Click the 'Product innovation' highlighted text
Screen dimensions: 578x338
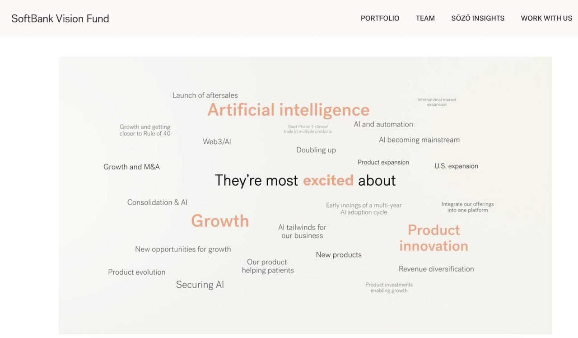433,238
